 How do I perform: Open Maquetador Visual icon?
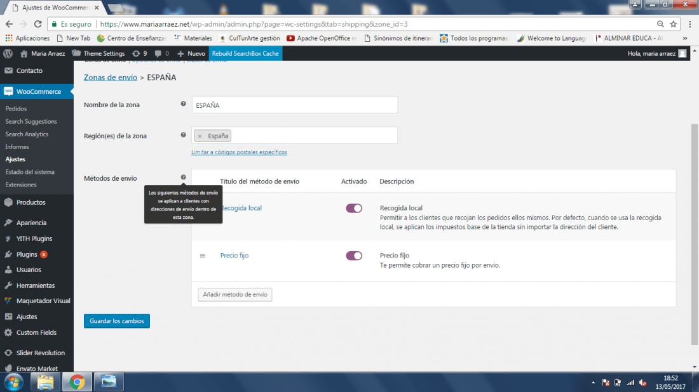point(8,301)
